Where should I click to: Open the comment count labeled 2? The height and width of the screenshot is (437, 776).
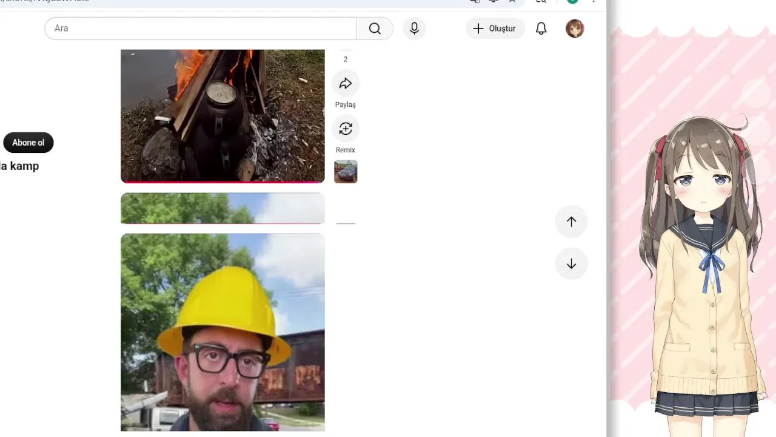coord(346,59)
